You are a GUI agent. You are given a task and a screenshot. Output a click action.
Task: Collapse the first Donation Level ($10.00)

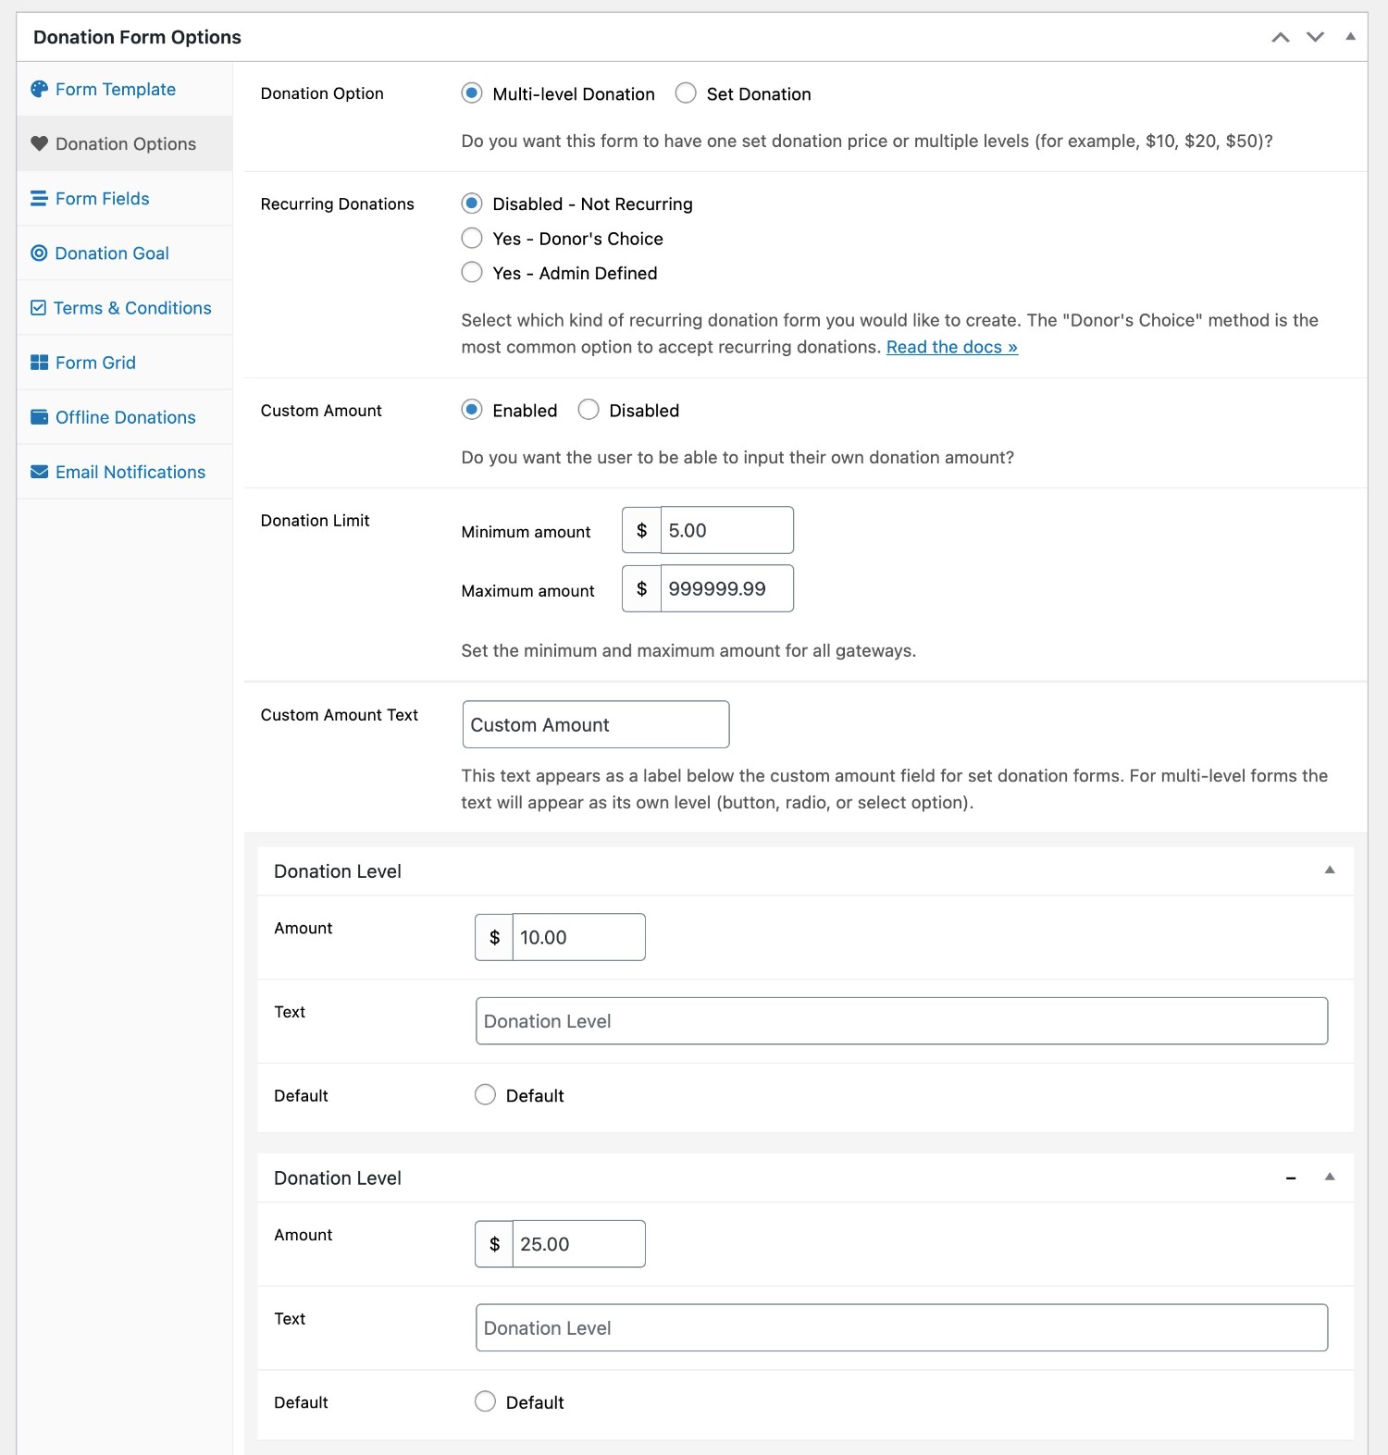[1330, 870]
